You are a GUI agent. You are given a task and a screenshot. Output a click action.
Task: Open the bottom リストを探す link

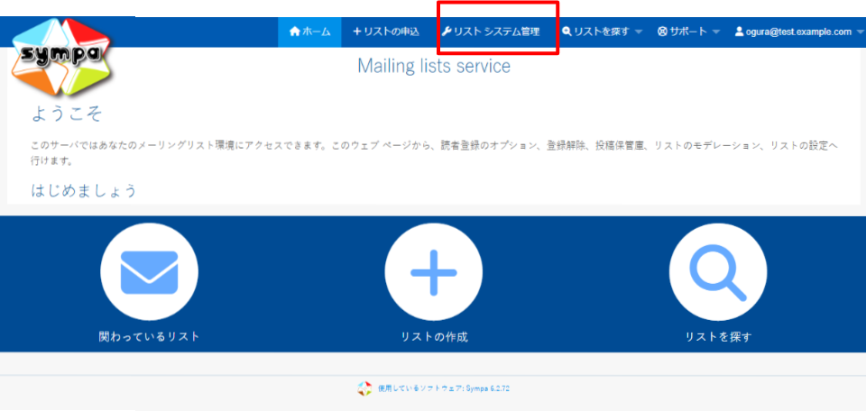(x=718, y=337)
